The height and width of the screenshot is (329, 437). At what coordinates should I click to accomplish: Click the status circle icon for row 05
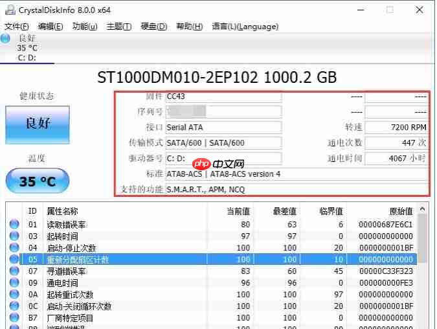[14, 259]
